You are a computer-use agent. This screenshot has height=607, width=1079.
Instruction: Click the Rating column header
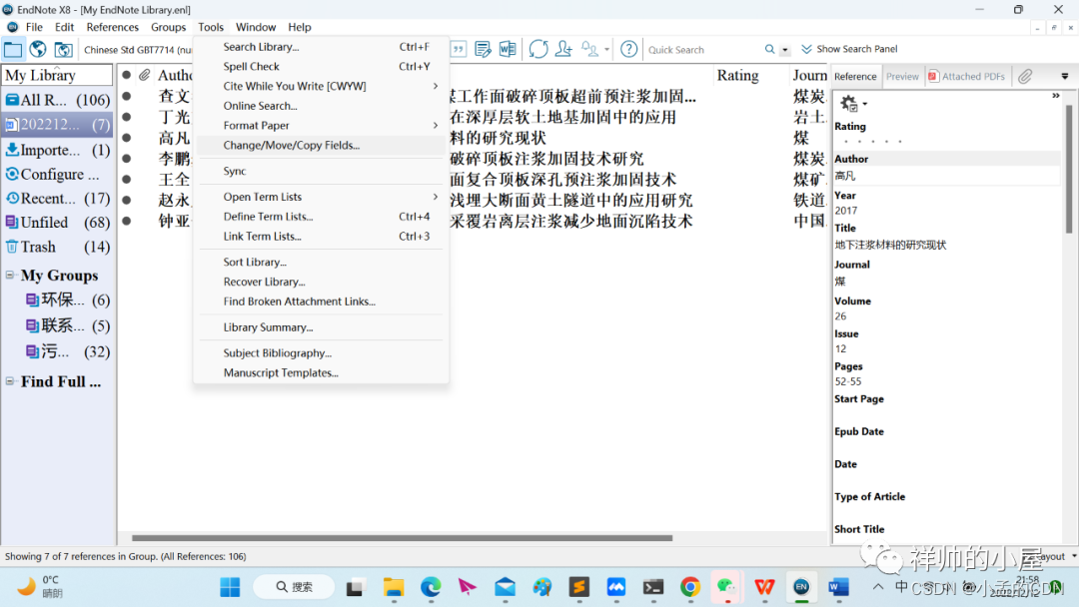click(x=737, y=75)
